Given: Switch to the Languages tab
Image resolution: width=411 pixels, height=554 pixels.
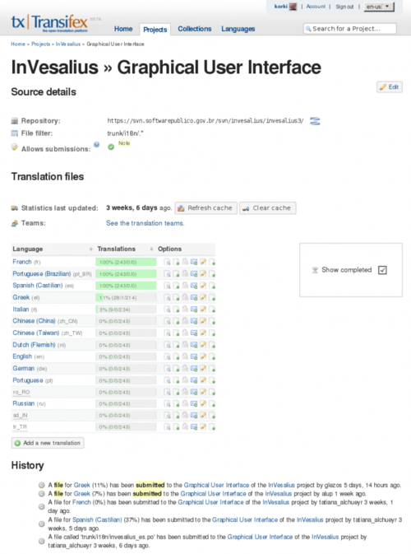Looking at the screenshot, I should tap(238, 29).
